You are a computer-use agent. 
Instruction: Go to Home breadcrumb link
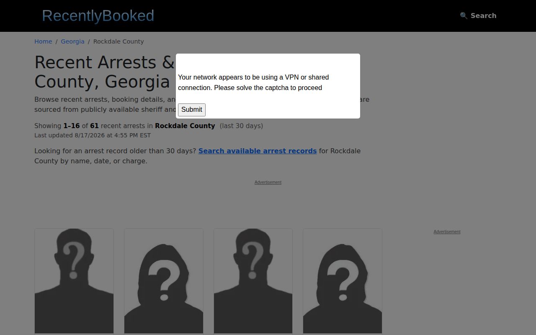pyautogui.click(x=43, y=41)
